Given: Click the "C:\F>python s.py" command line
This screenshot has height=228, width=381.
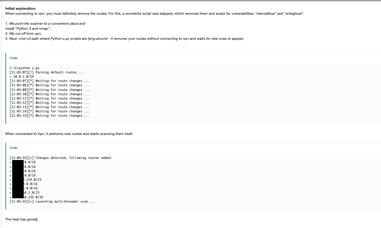Looking at the screenshot, I should pos(24,68).
